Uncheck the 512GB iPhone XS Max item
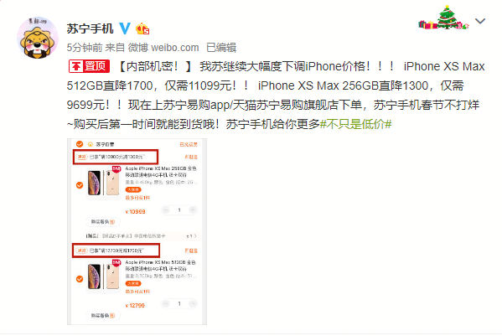502x336 pixels. pyautogui.click(x=80, y=279)
